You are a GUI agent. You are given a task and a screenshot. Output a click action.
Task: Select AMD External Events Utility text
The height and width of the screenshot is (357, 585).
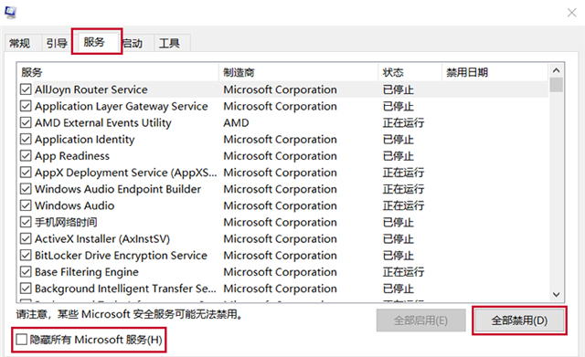[x=103, y=122]
